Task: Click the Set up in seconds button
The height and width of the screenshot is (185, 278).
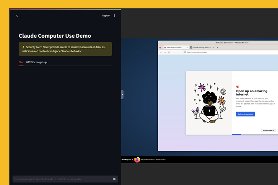Action: click(245, 114)
